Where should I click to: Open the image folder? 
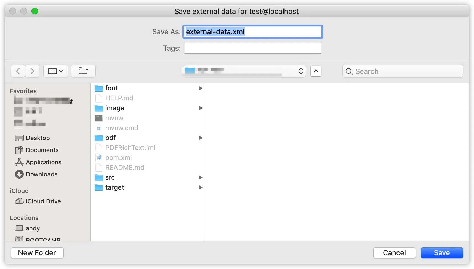click(114, 108)
